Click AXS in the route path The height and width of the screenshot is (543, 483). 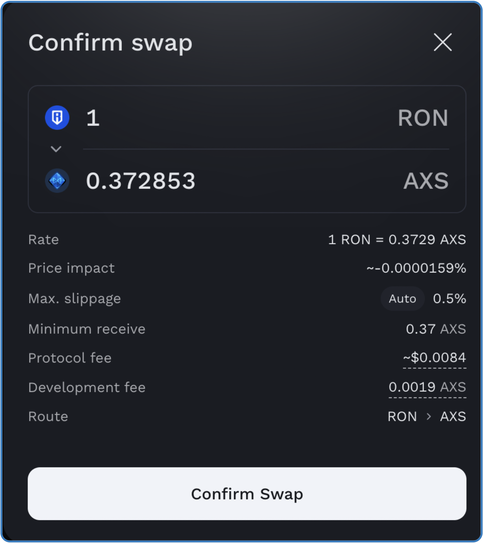coord(453,416)
